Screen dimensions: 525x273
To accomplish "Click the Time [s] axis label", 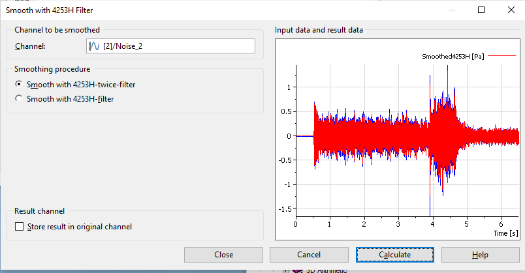I will click(505, 233).
